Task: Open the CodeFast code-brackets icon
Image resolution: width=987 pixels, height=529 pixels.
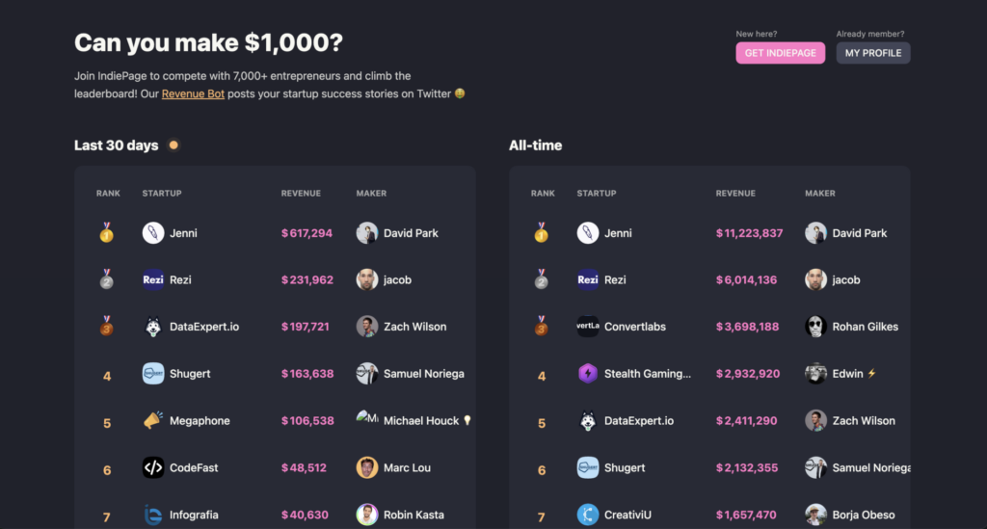Action: pos(153,467)
